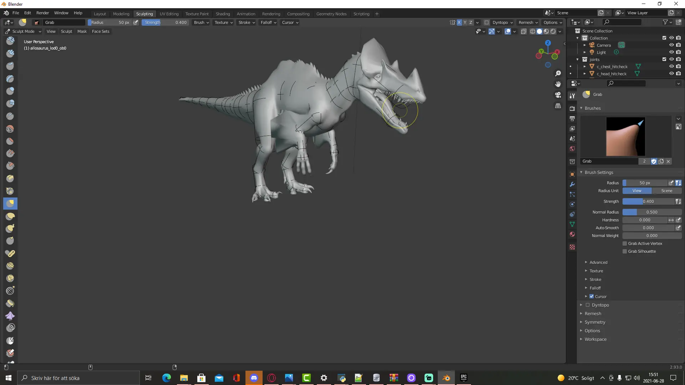
Task: Select the Pose brush tool
Action: [x=10, y=253]
